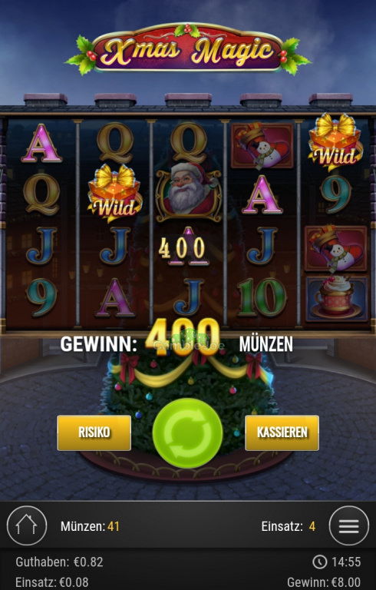Click the Guthaben €0.82 balance text
The width and height of the screenshot is (376, 590).
click(59, 562)
